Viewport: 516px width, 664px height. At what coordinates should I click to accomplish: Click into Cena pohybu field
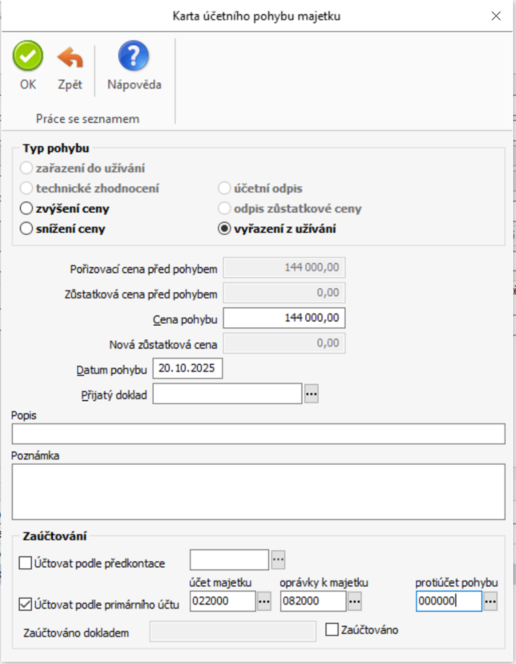[x=284, y=318]
